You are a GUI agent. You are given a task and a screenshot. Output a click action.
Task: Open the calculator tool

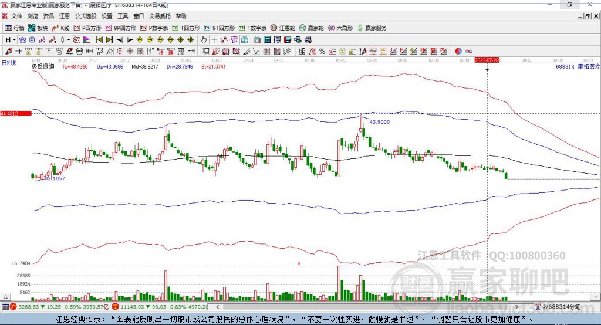tap(267, 40)
